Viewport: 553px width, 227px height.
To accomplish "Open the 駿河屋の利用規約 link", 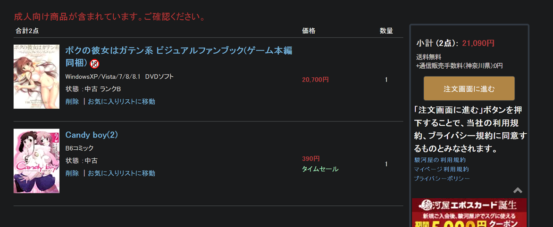I will [440, 160].
